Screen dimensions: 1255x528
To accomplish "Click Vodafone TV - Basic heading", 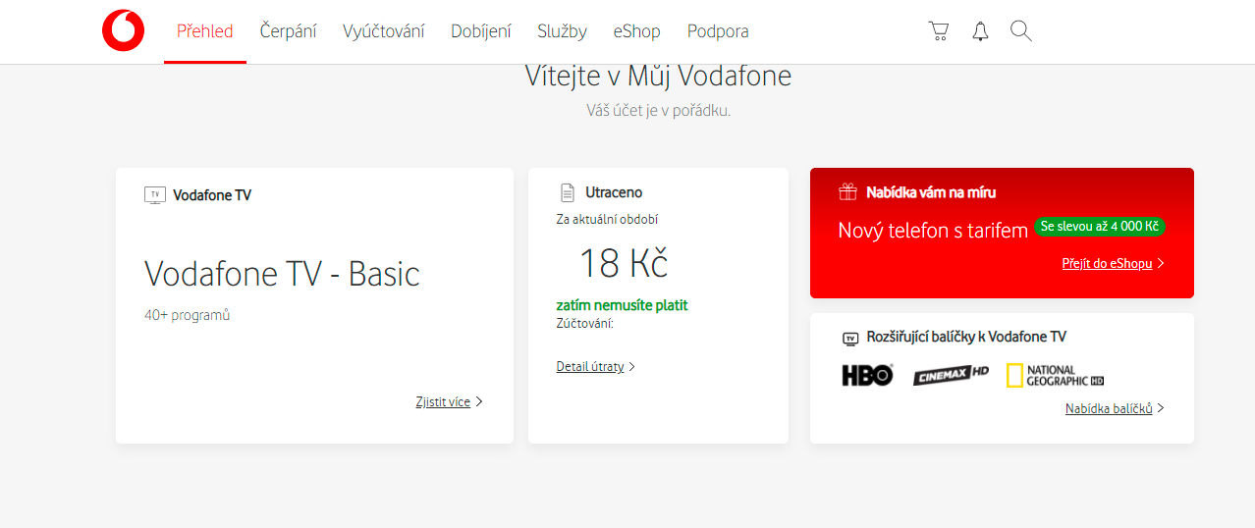I will [x=282, y=273].
